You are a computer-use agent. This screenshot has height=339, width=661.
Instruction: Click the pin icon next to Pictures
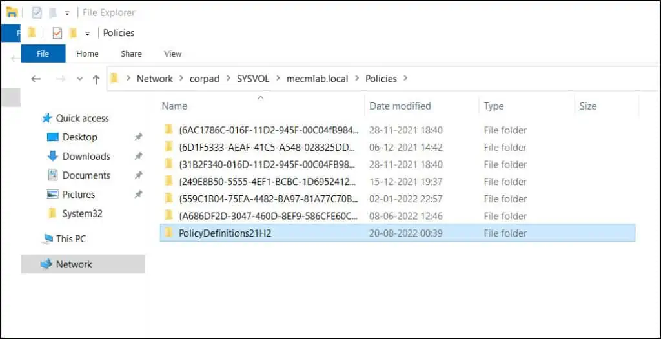(138, 194)
